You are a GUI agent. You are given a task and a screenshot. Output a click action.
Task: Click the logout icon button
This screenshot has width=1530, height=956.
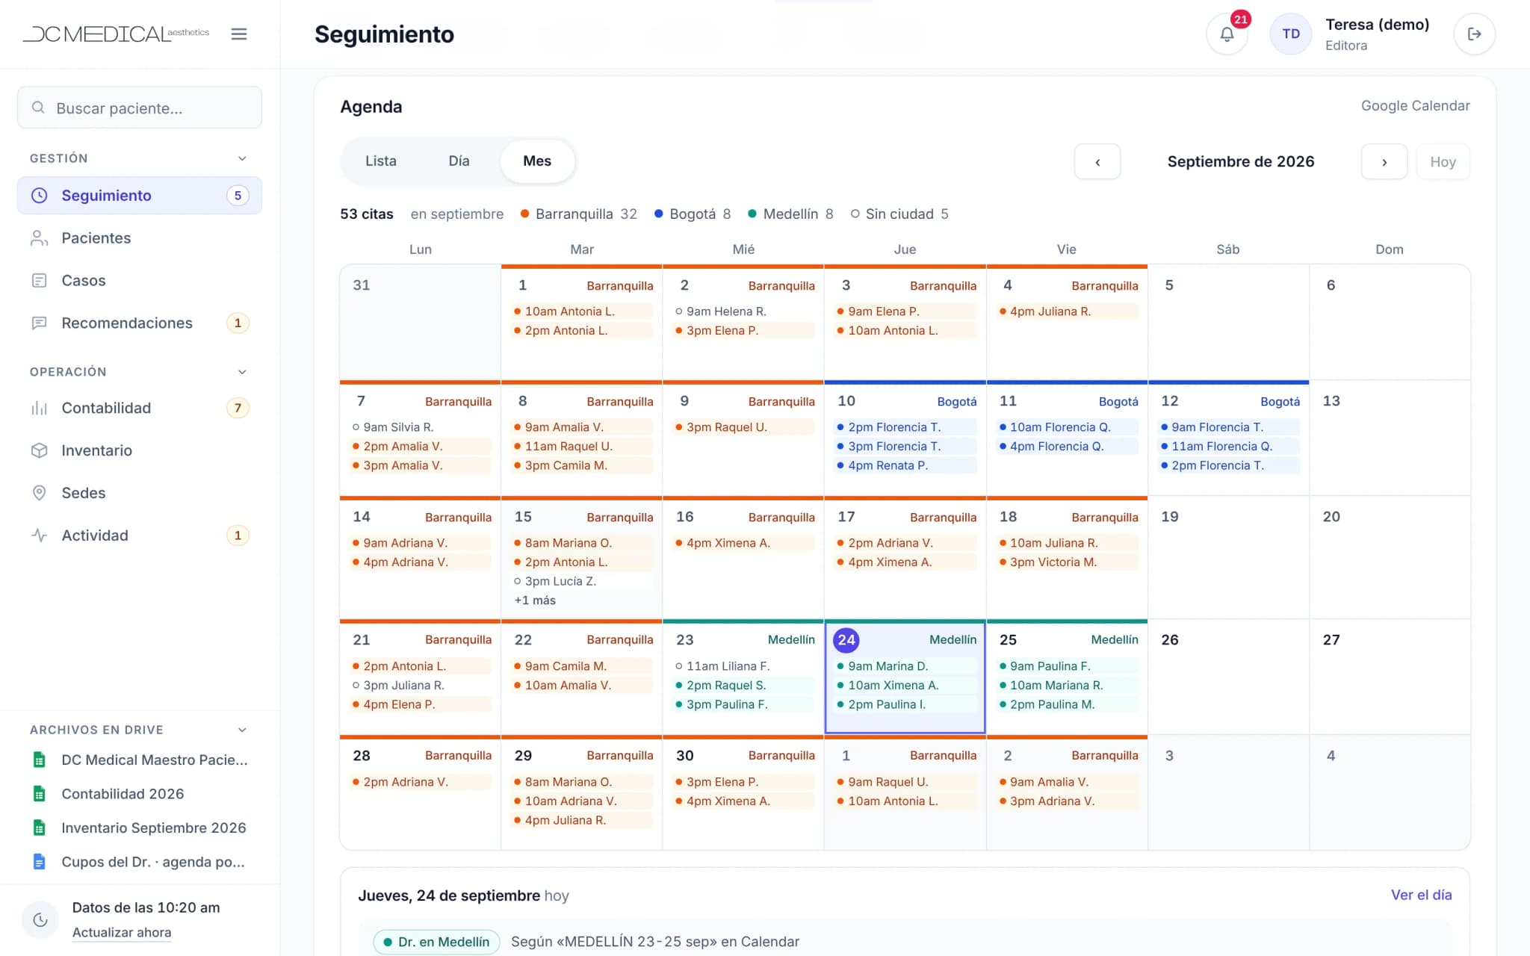(x=1474, y=34)
